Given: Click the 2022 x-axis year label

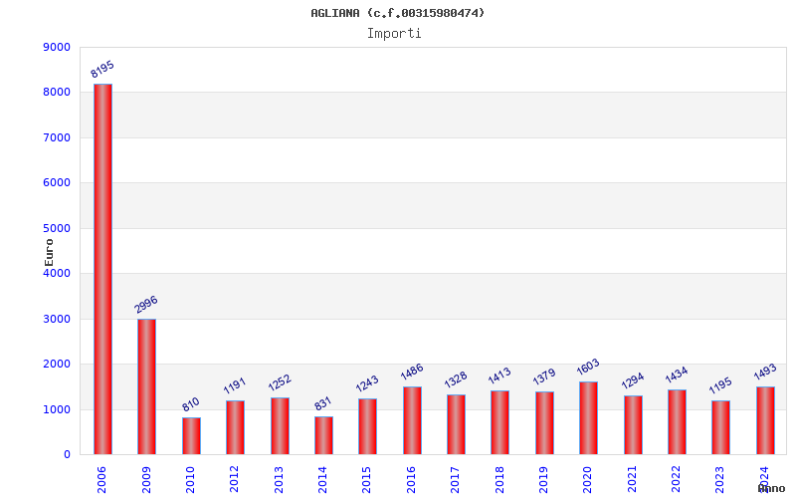Looking at the screenshot, I should tap(677, 479).
